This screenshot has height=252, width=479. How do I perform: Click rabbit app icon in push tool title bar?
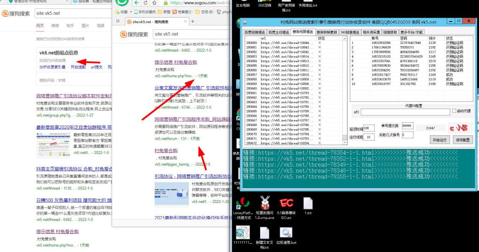[x=245, y=22]
